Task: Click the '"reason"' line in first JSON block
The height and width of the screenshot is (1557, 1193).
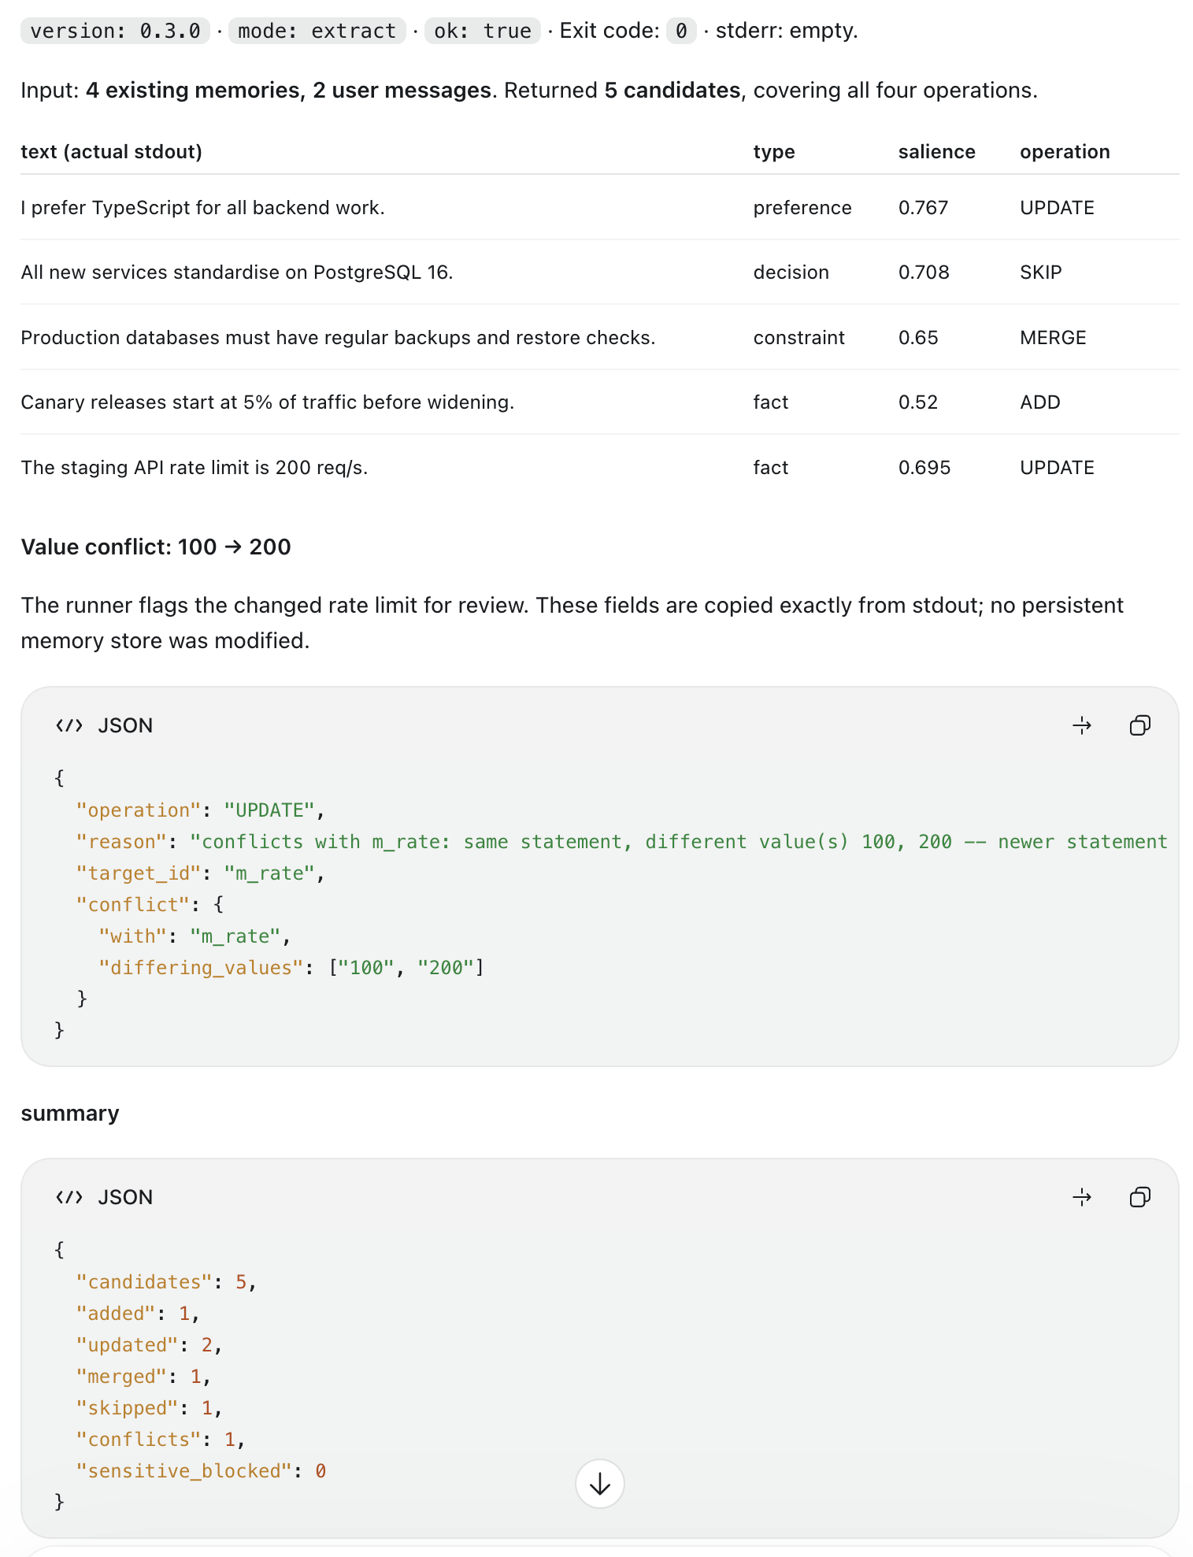Action: [x=621, y=841]
